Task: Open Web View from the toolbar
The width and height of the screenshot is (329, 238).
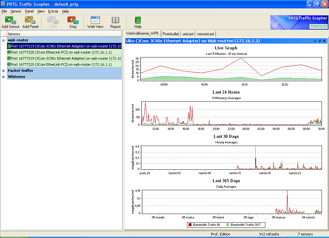Action: pyautogui.click(x=95, y=20)
